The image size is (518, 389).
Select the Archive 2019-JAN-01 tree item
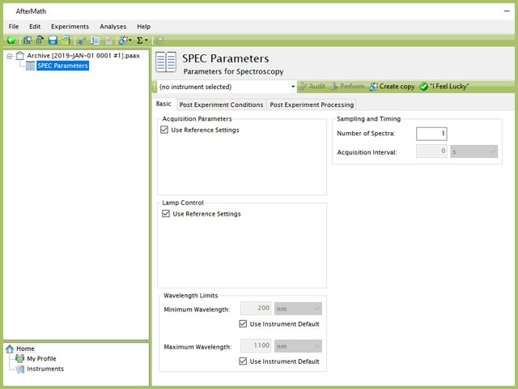tap(83, 56)
